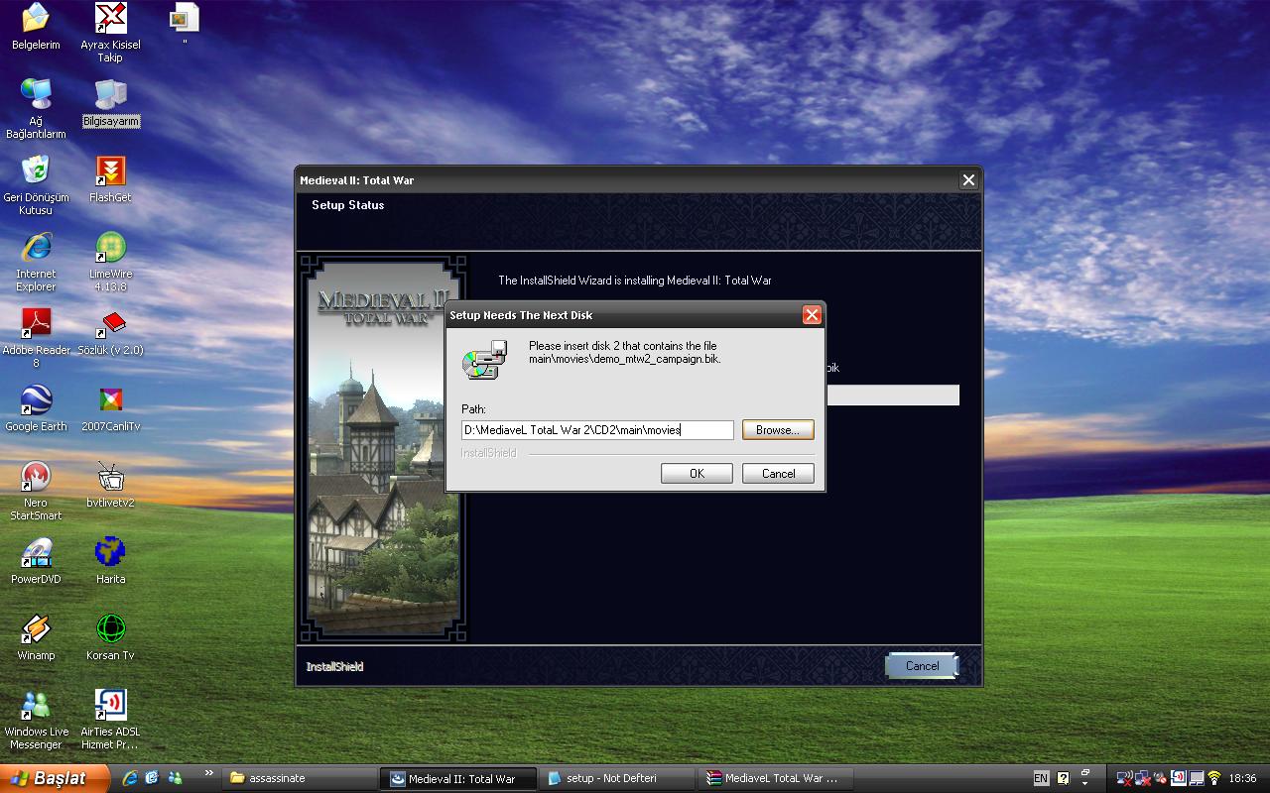
Task: Select Nero StartSmart desktop icon
Action: click(x=36, y=491)
